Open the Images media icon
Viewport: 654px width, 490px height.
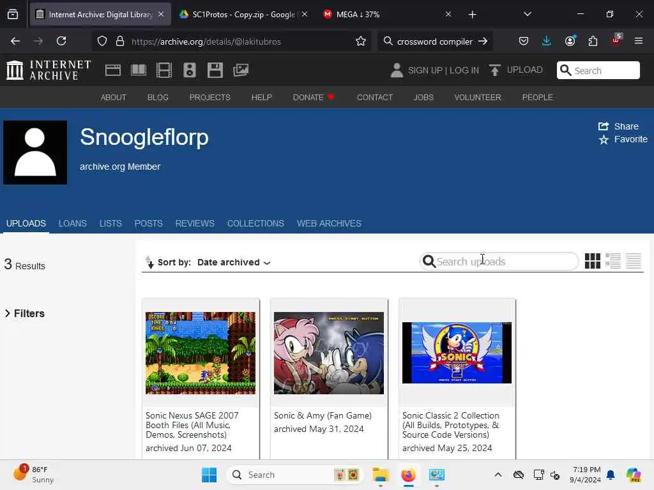(241, 70)
